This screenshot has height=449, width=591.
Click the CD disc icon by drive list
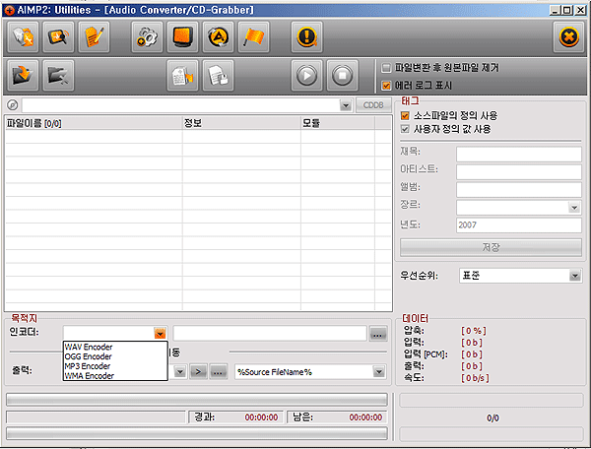point(13,104)
